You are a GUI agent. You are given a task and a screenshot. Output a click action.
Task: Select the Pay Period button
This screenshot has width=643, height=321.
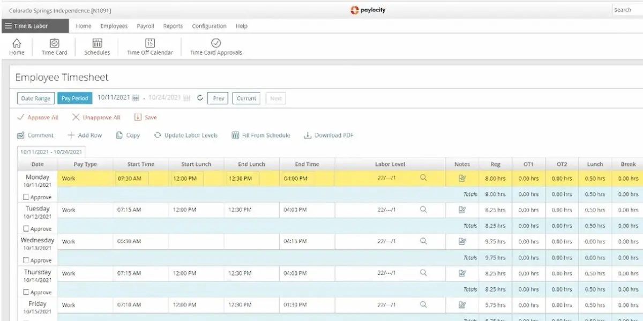pyautogui.click(x=74, y=98)
